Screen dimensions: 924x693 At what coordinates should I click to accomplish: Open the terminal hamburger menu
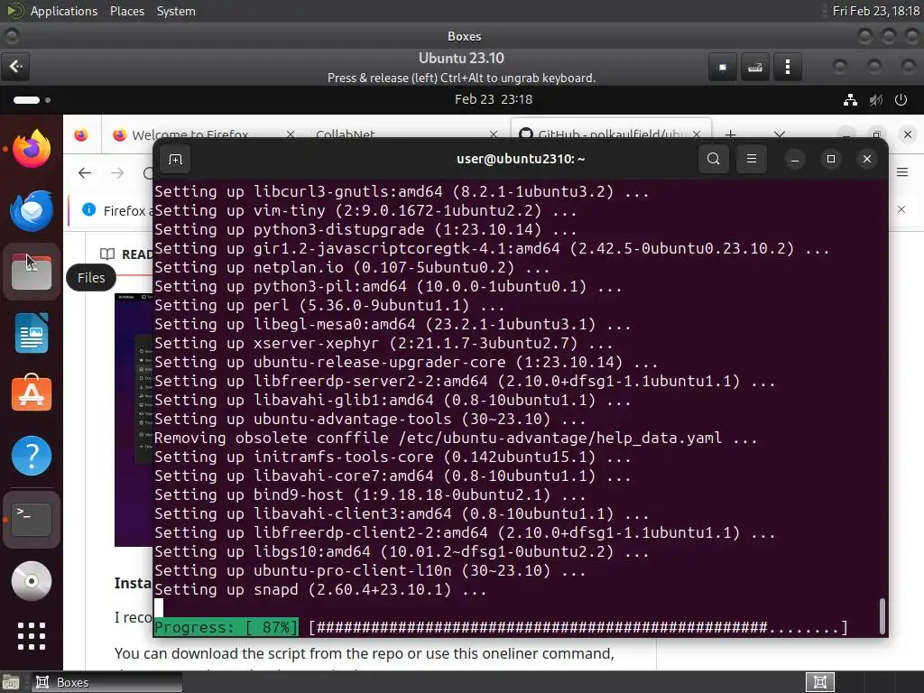tap(752, 159)
